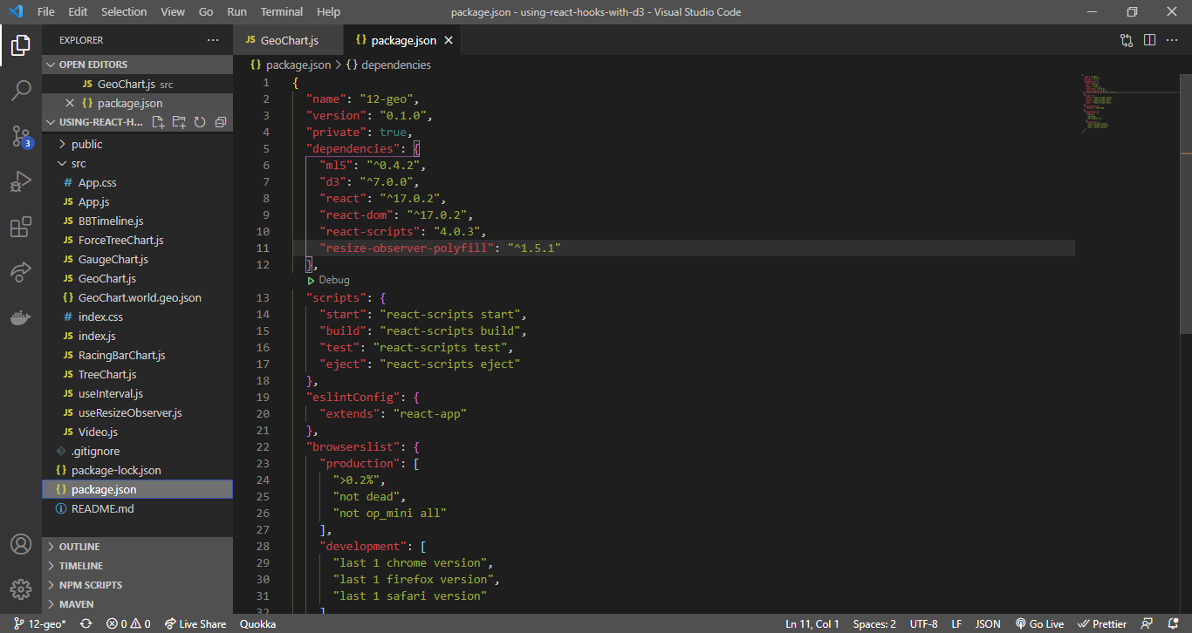Open the feedback icon in status bar
1192x633 pixels.
[1147, 623]
